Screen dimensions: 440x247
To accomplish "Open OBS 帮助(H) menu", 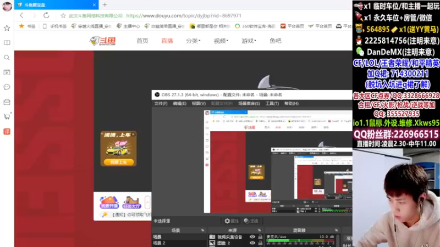I will pyautogui.click(x=291, y=104).
